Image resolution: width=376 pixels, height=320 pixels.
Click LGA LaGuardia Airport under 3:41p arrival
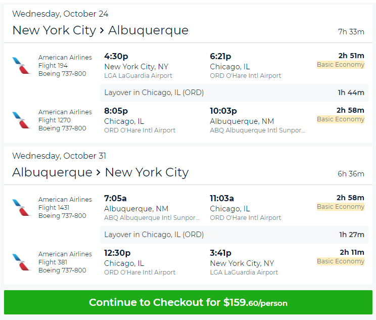tap(244, 272)
